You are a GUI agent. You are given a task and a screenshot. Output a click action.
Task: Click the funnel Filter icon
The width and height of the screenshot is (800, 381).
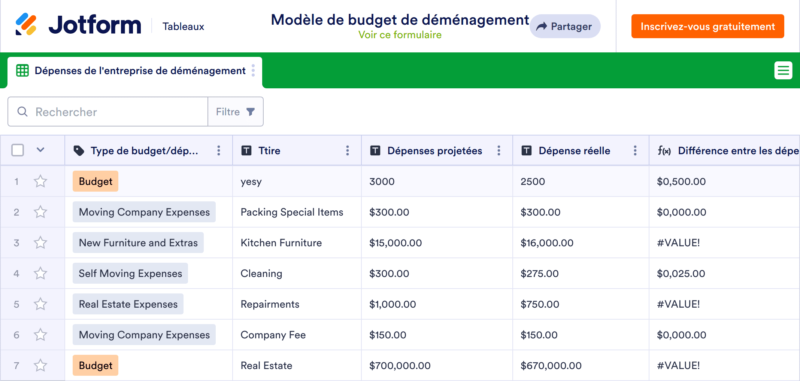(251, 112)
